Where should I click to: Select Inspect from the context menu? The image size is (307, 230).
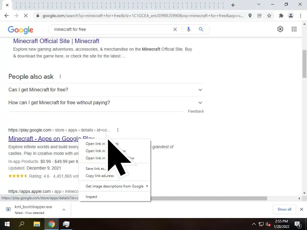tap(115, 197)
